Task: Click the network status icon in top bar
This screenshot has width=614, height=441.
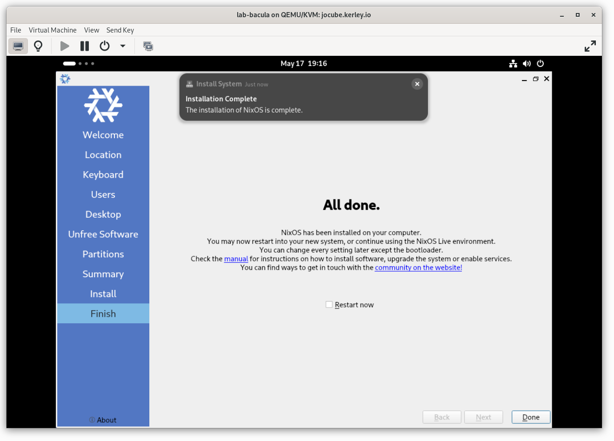Action: pos(513,63)
